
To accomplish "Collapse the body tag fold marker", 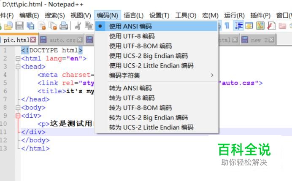I will pyautogui.click(x=18, y=108).
